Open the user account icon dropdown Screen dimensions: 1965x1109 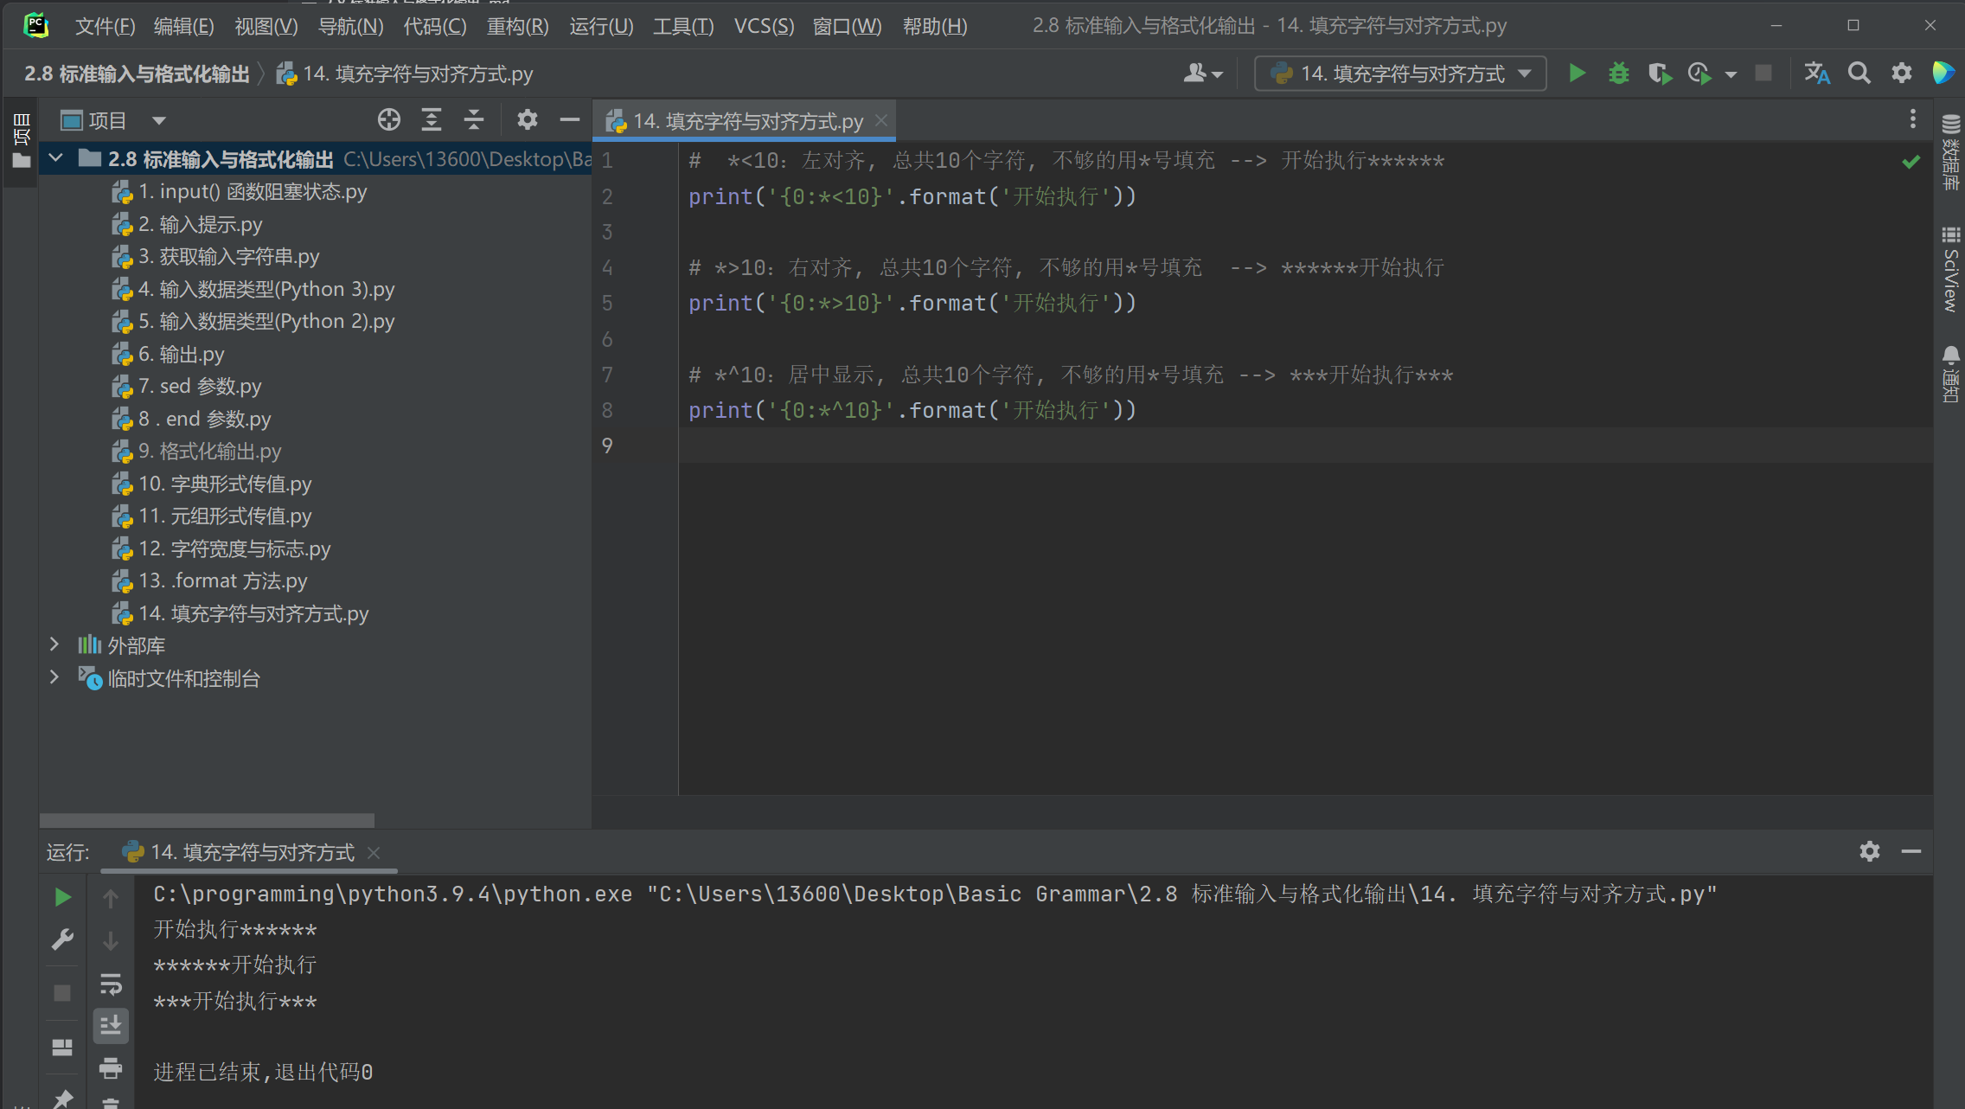(1202, 74)
